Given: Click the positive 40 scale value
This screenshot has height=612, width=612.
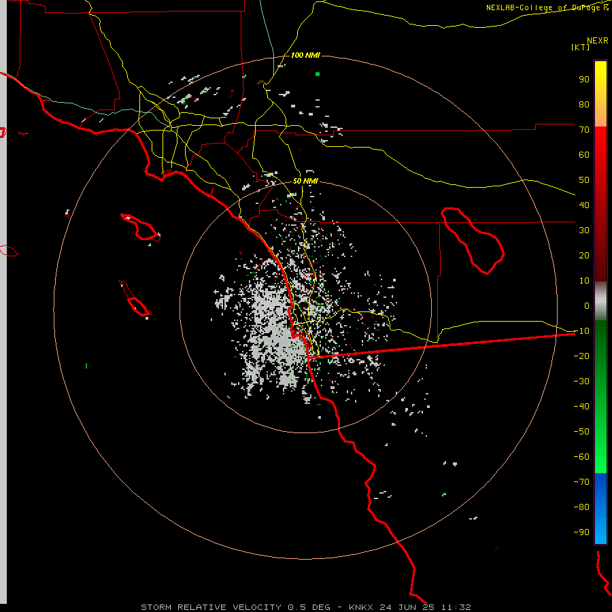Looking at the screenshot, I should point(584,205).
